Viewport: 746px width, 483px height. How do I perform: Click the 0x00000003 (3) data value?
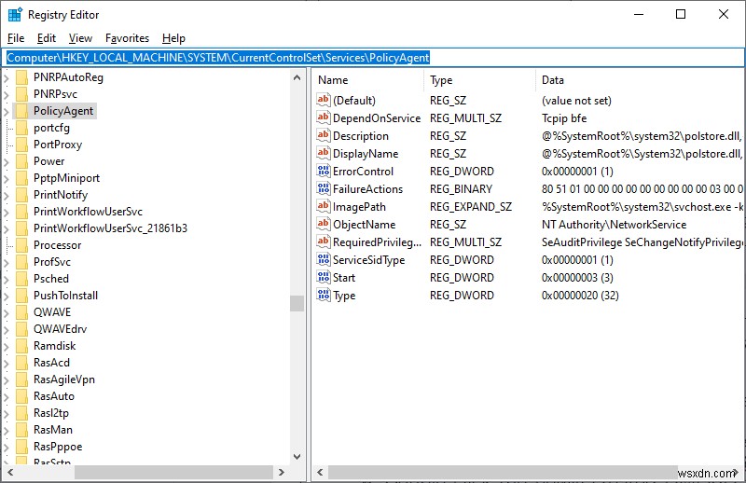click(577, 278)
